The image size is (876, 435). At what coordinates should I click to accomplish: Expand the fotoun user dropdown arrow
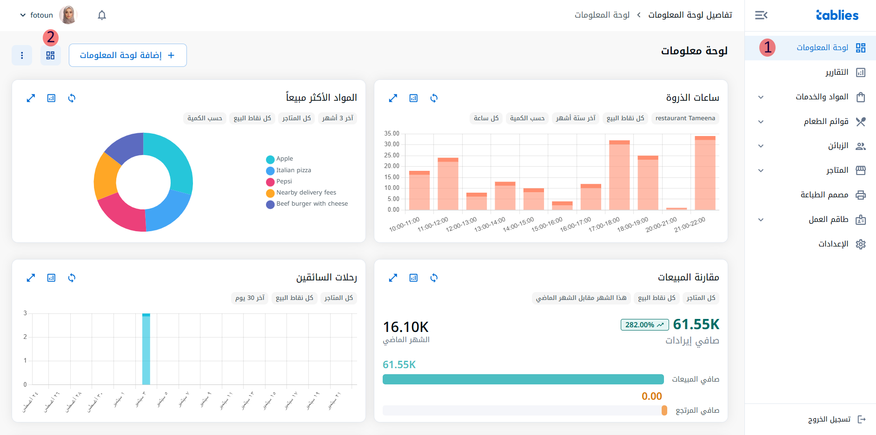(x=23, y=15)
